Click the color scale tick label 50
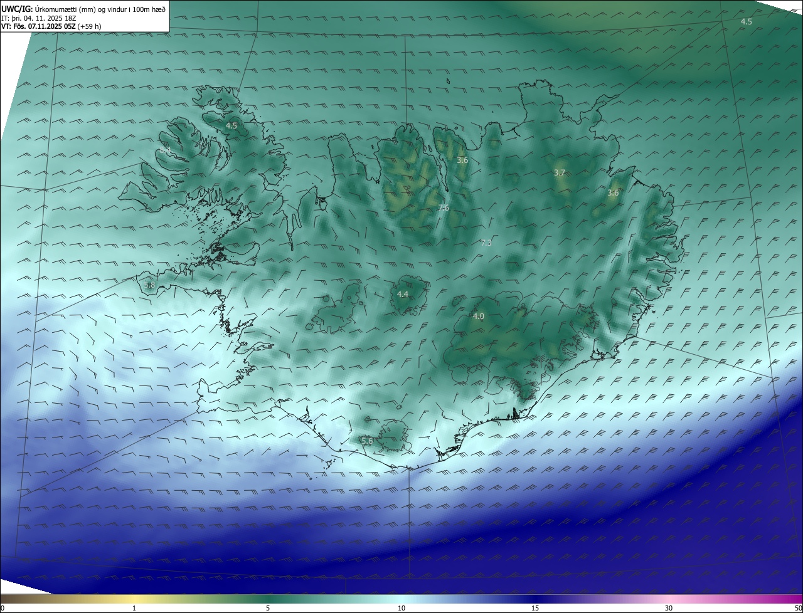The image size is (803, 613). click(x=798, y=608)
